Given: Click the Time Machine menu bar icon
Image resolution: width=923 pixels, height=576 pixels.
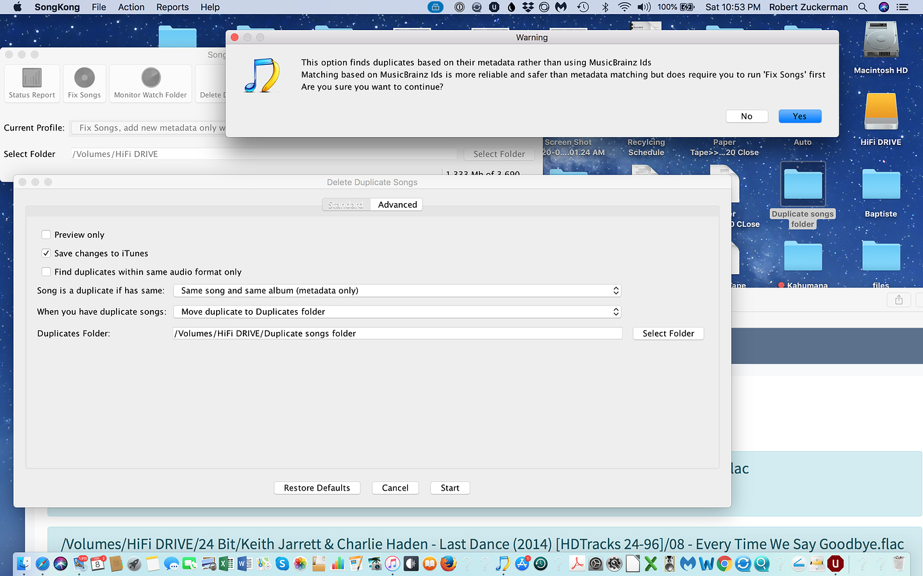Looking at the screenshot, I should [x=583, y=7].
